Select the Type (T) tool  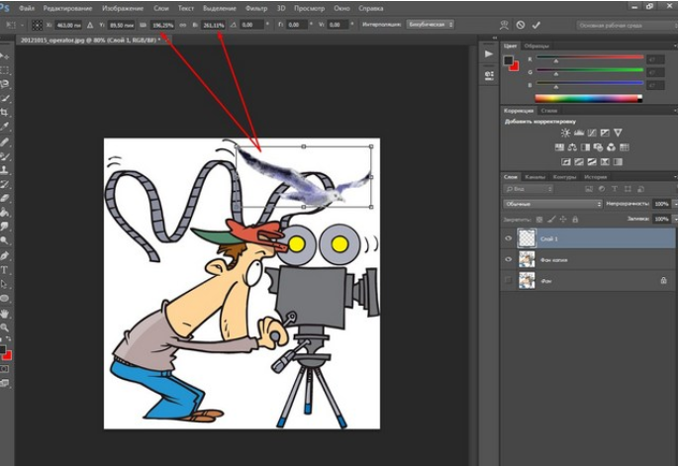5,269
